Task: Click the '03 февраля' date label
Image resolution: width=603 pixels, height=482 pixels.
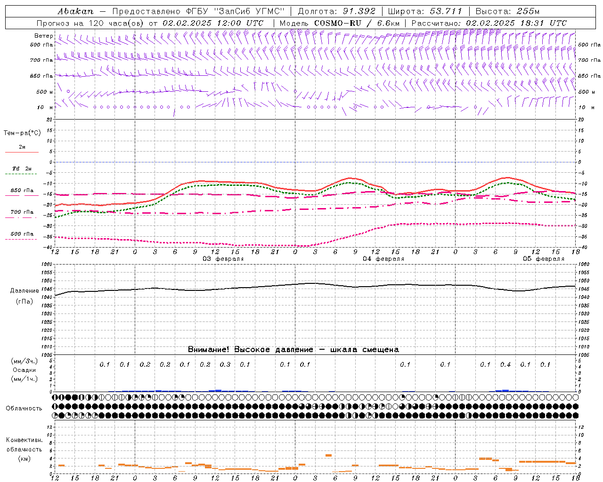Action: pos(223,259)
